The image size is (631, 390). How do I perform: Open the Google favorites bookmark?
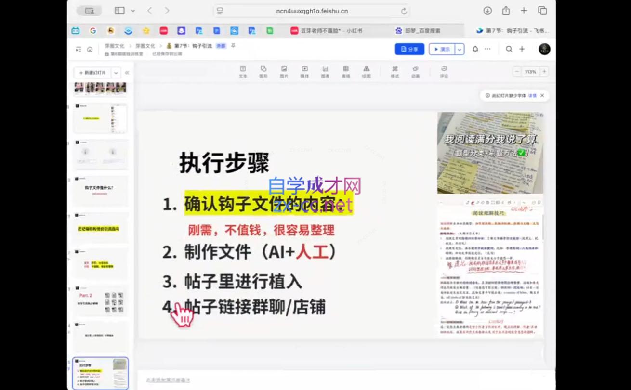(x=93, y=30)
